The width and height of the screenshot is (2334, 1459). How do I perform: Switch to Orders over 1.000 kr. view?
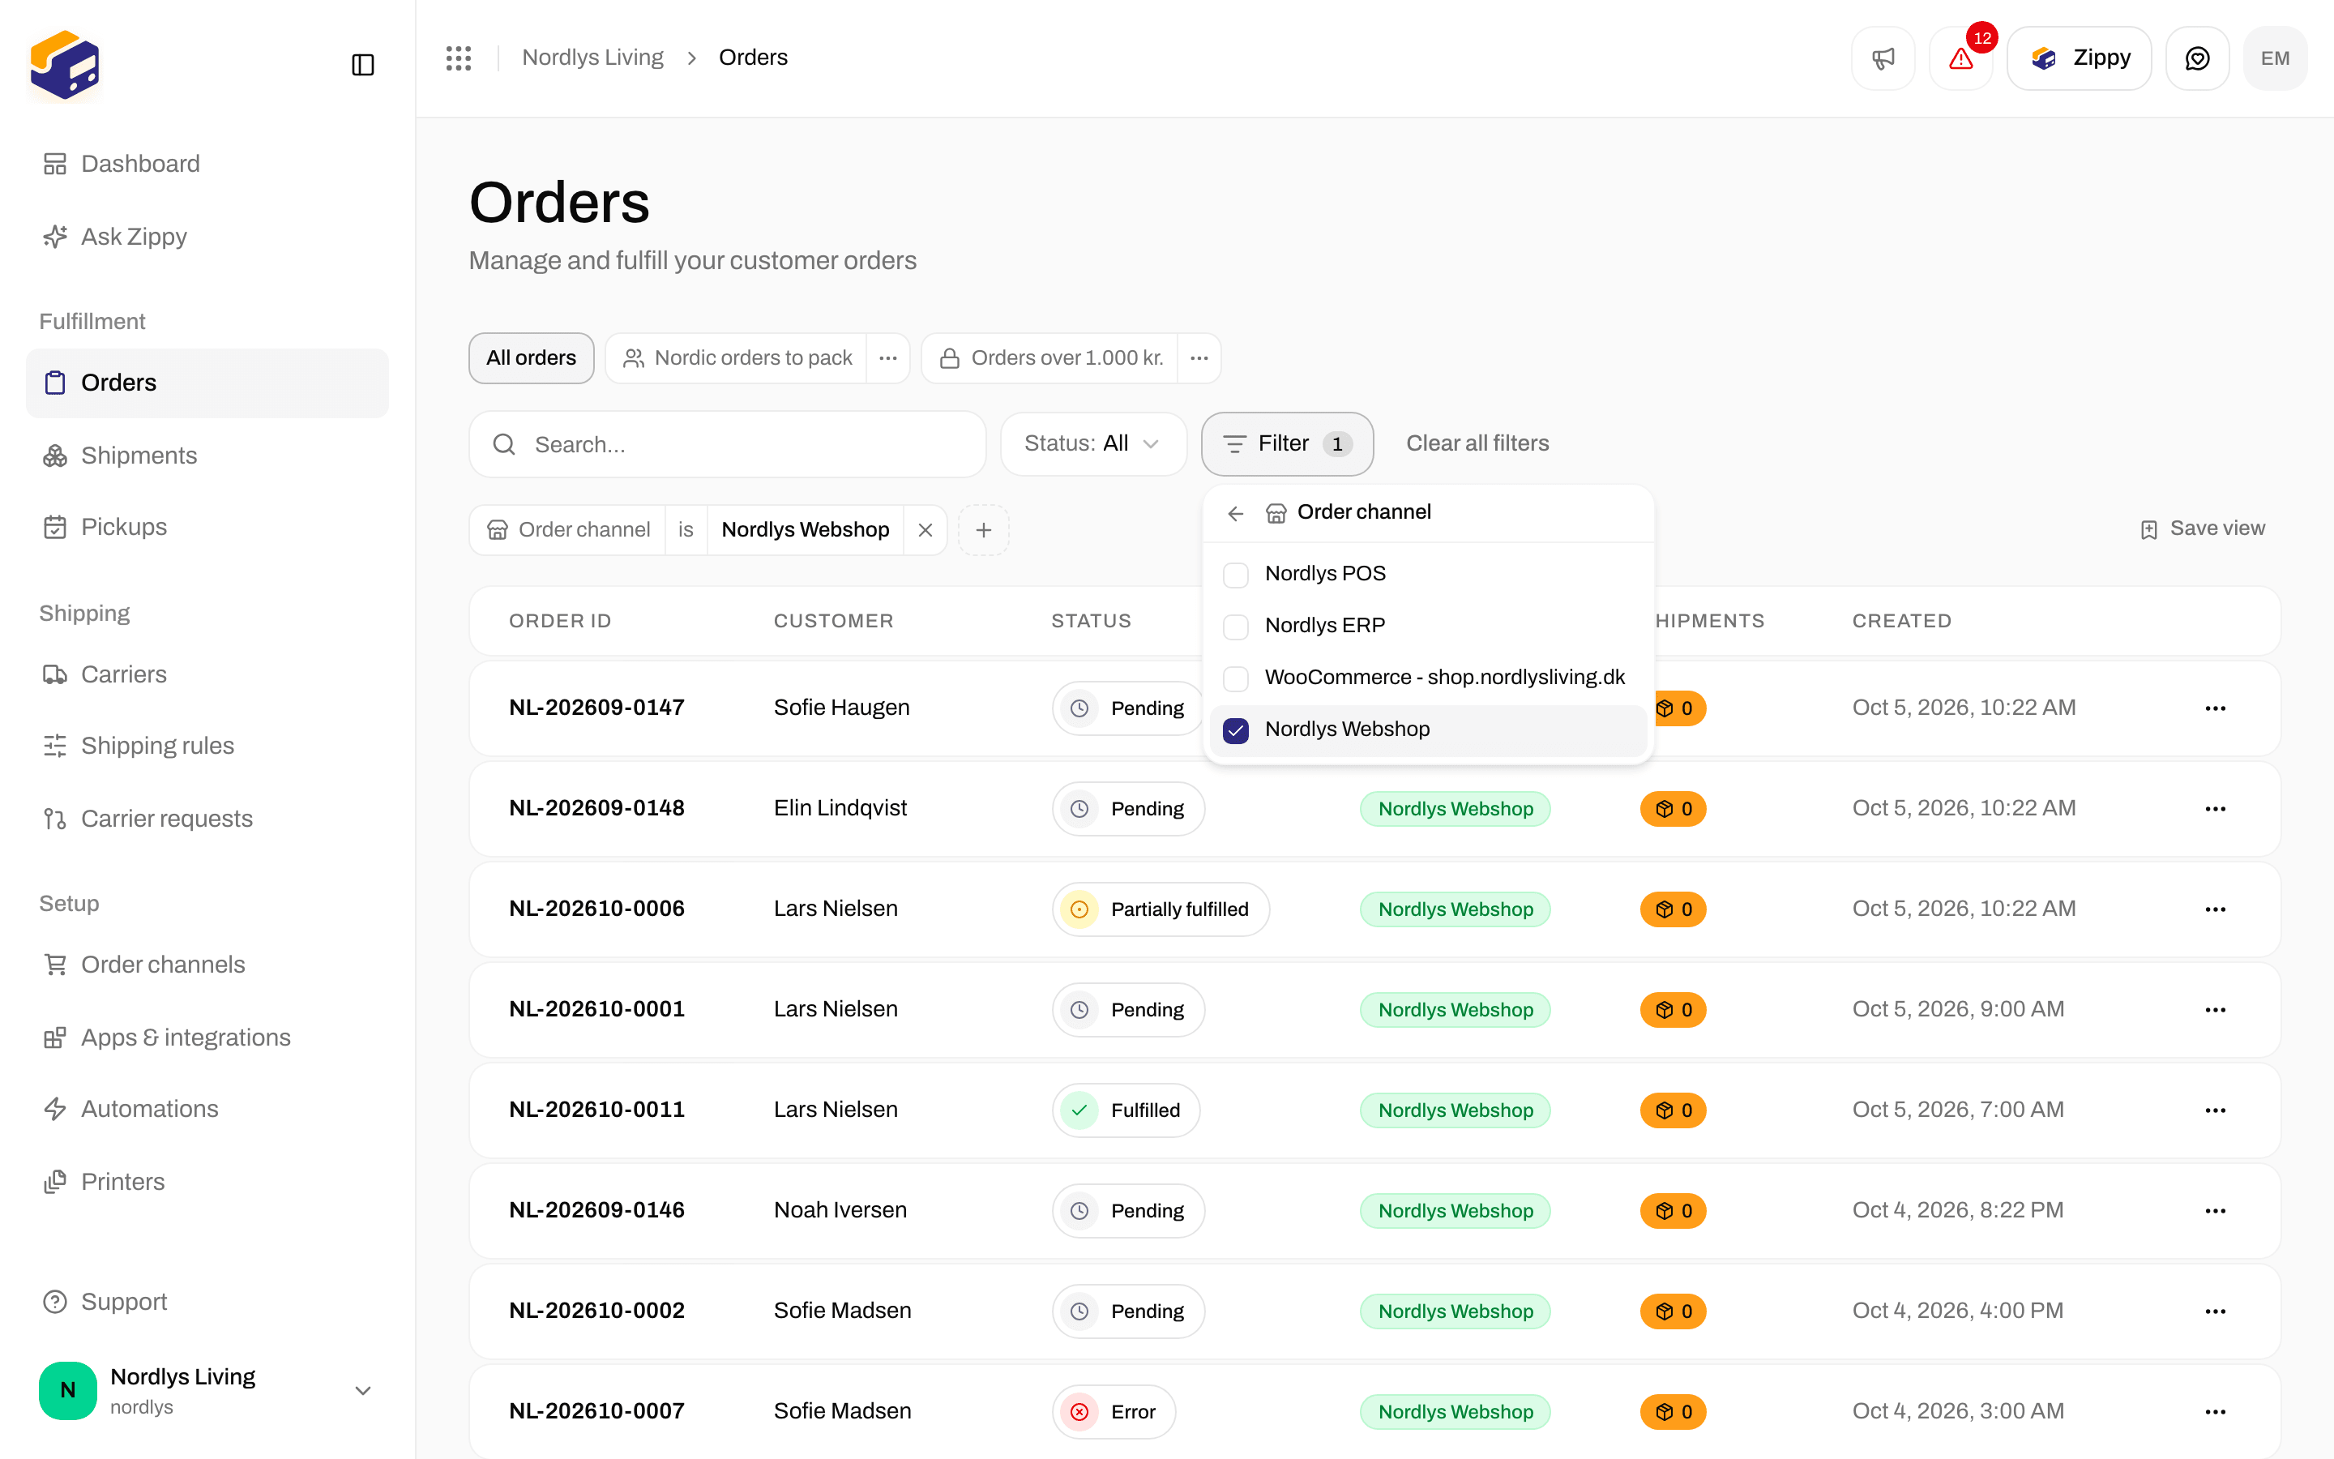pyautogui.click(x=1051, y=358)
